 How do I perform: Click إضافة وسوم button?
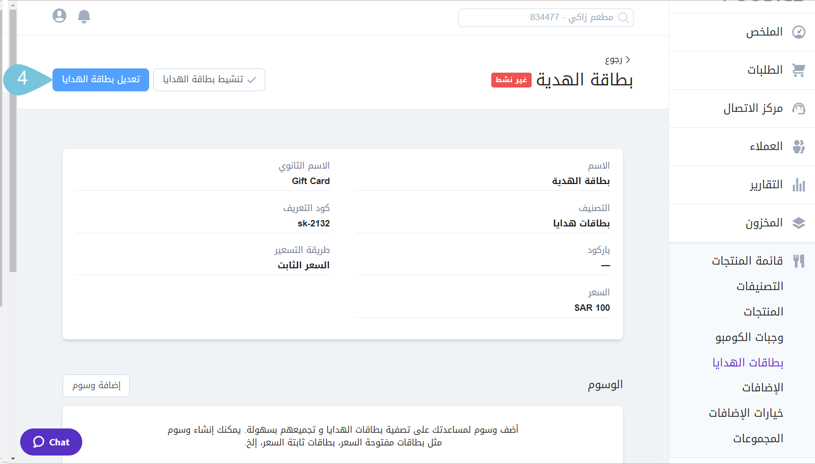(96, 386)
